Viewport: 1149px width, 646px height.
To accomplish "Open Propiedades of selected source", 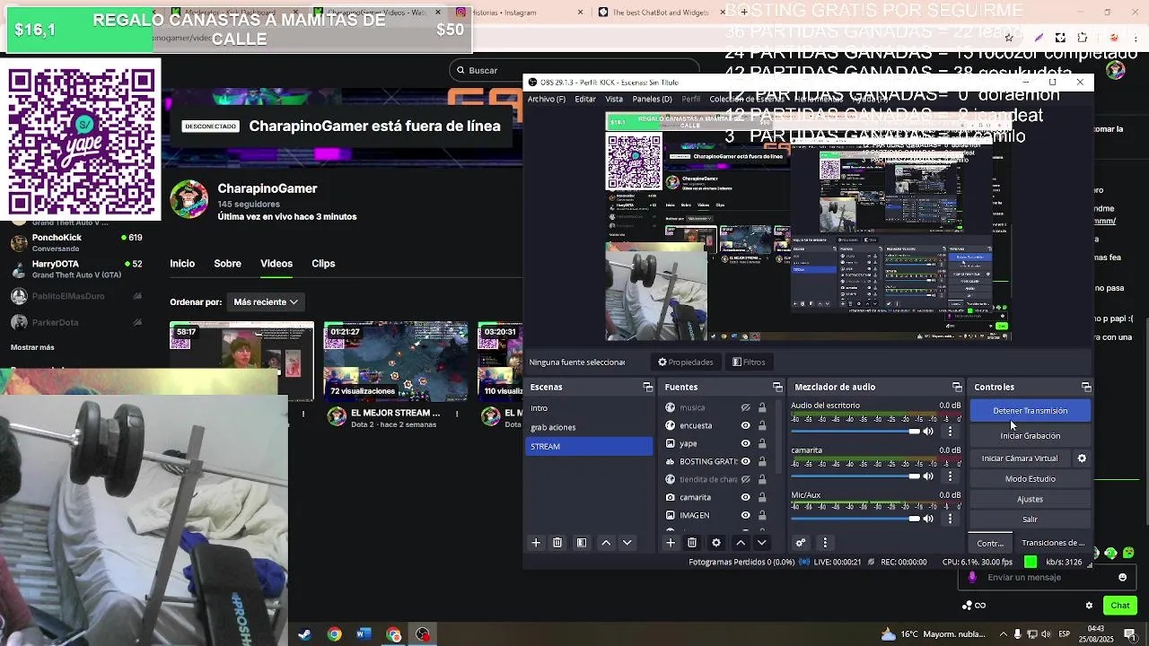I will tap(686, 362).
